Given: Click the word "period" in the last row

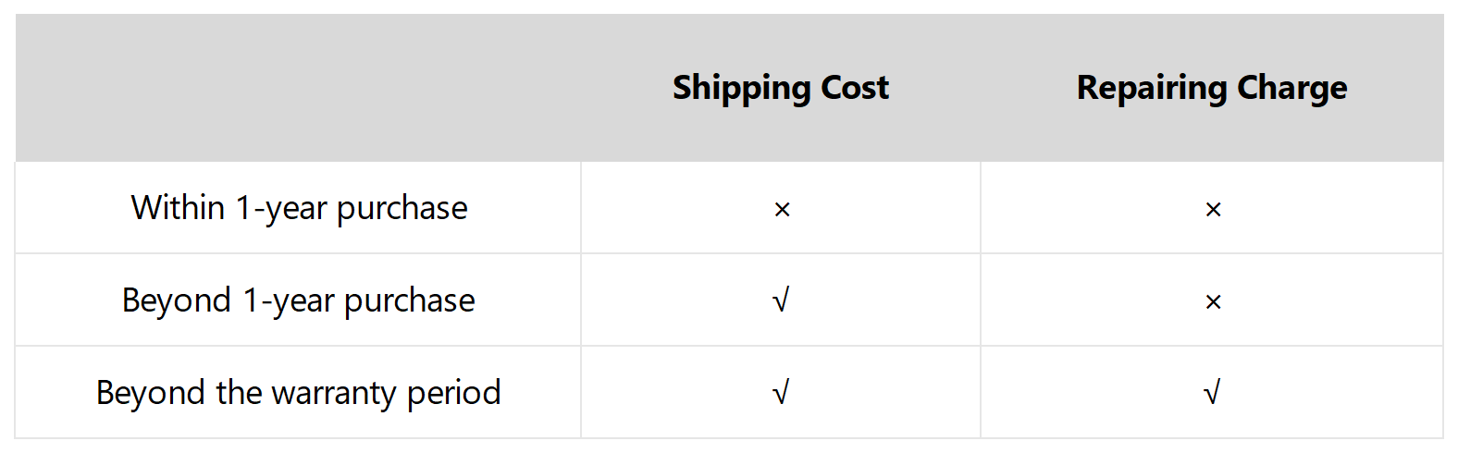Looking at the screenshot, I should (453, 393).
